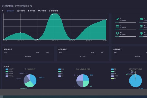Viewport: 147px width, 98px height.
Task: Click the 人行统计 section heading
Action: [x=6, y=66]
